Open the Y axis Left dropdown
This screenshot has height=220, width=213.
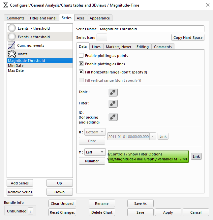95,152
